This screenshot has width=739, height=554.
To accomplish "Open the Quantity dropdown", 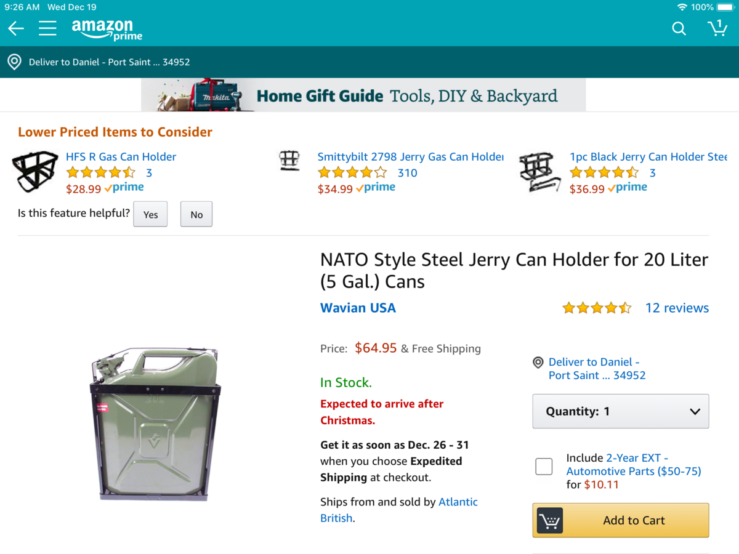I will tap(620, 411).
